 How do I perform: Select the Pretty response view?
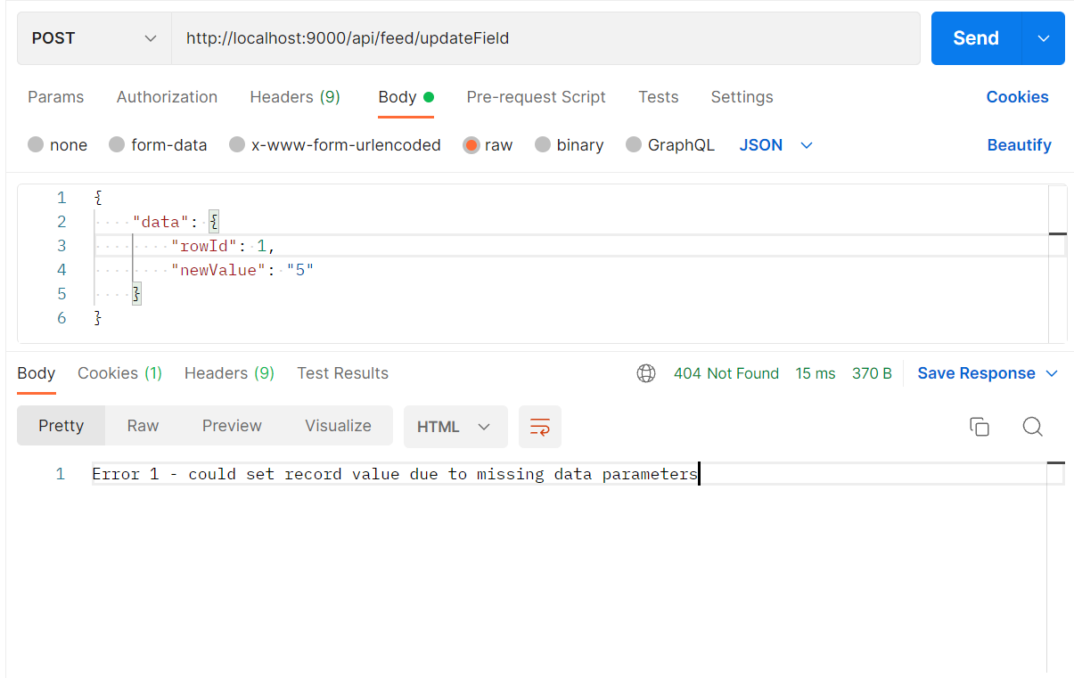point(61,426)
